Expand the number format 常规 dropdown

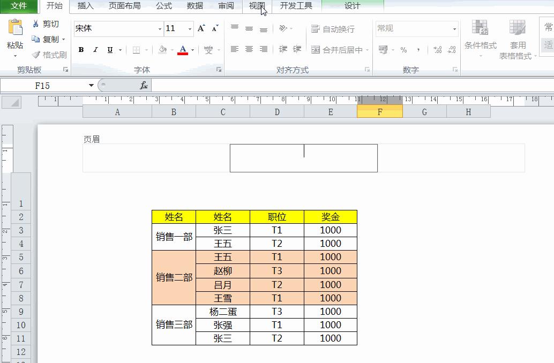point(454,28)
